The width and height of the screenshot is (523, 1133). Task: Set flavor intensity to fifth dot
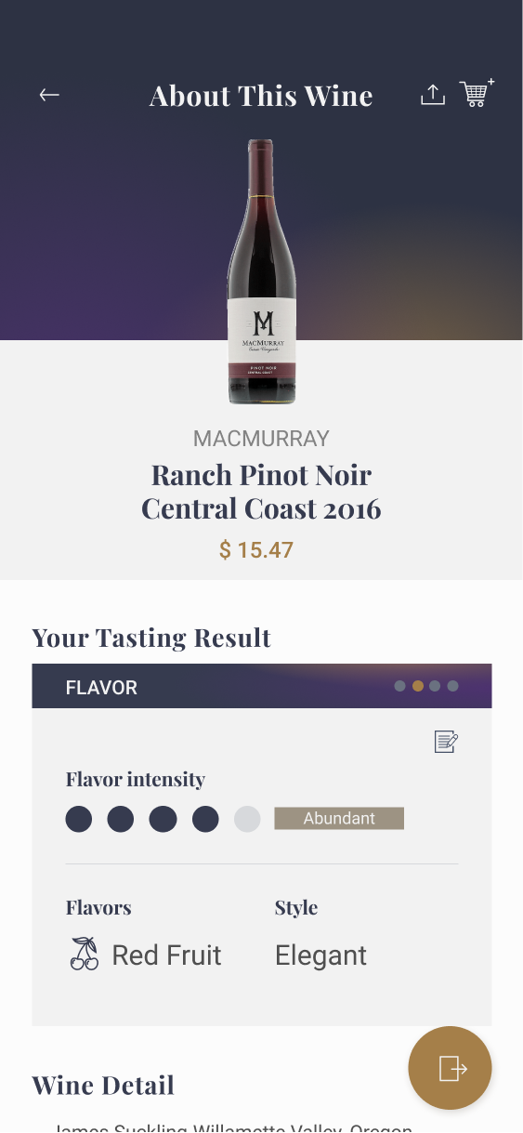pos(247,819)
